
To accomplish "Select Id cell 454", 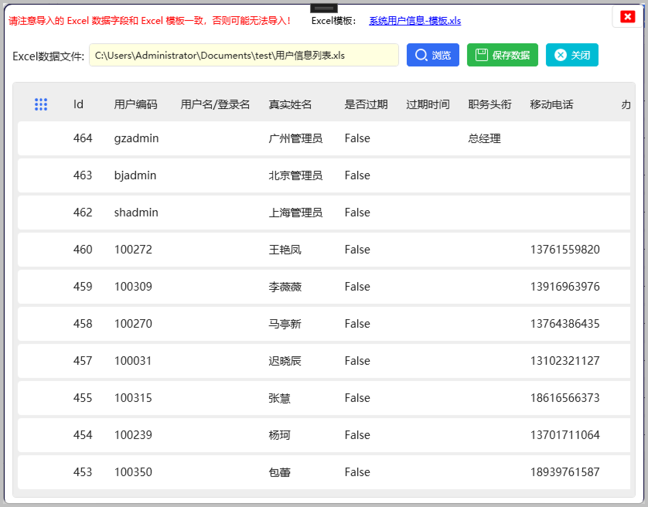I will [x=83, y=435].
